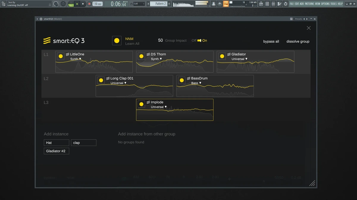Open the playlist view icon in toolbar
The height and width of the screenshot is (200, 357).
click(x=261, y=4)
